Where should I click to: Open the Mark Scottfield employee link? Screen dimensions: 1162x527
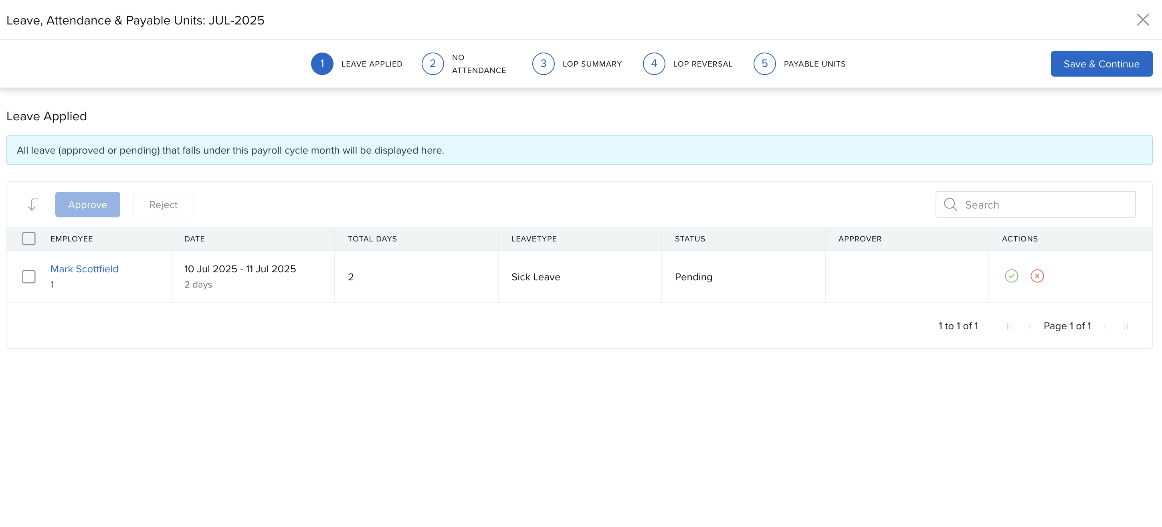[84, 269]
